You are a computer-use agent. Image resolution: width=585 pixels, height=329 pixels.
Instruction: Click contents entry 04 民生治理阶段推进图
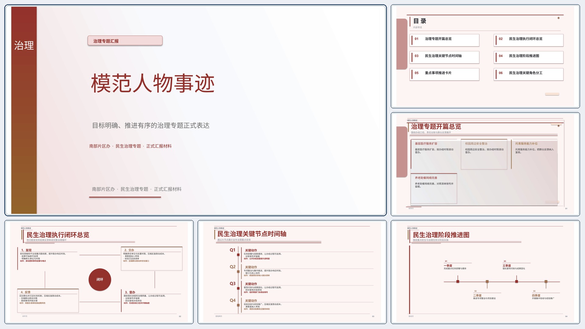529,57
